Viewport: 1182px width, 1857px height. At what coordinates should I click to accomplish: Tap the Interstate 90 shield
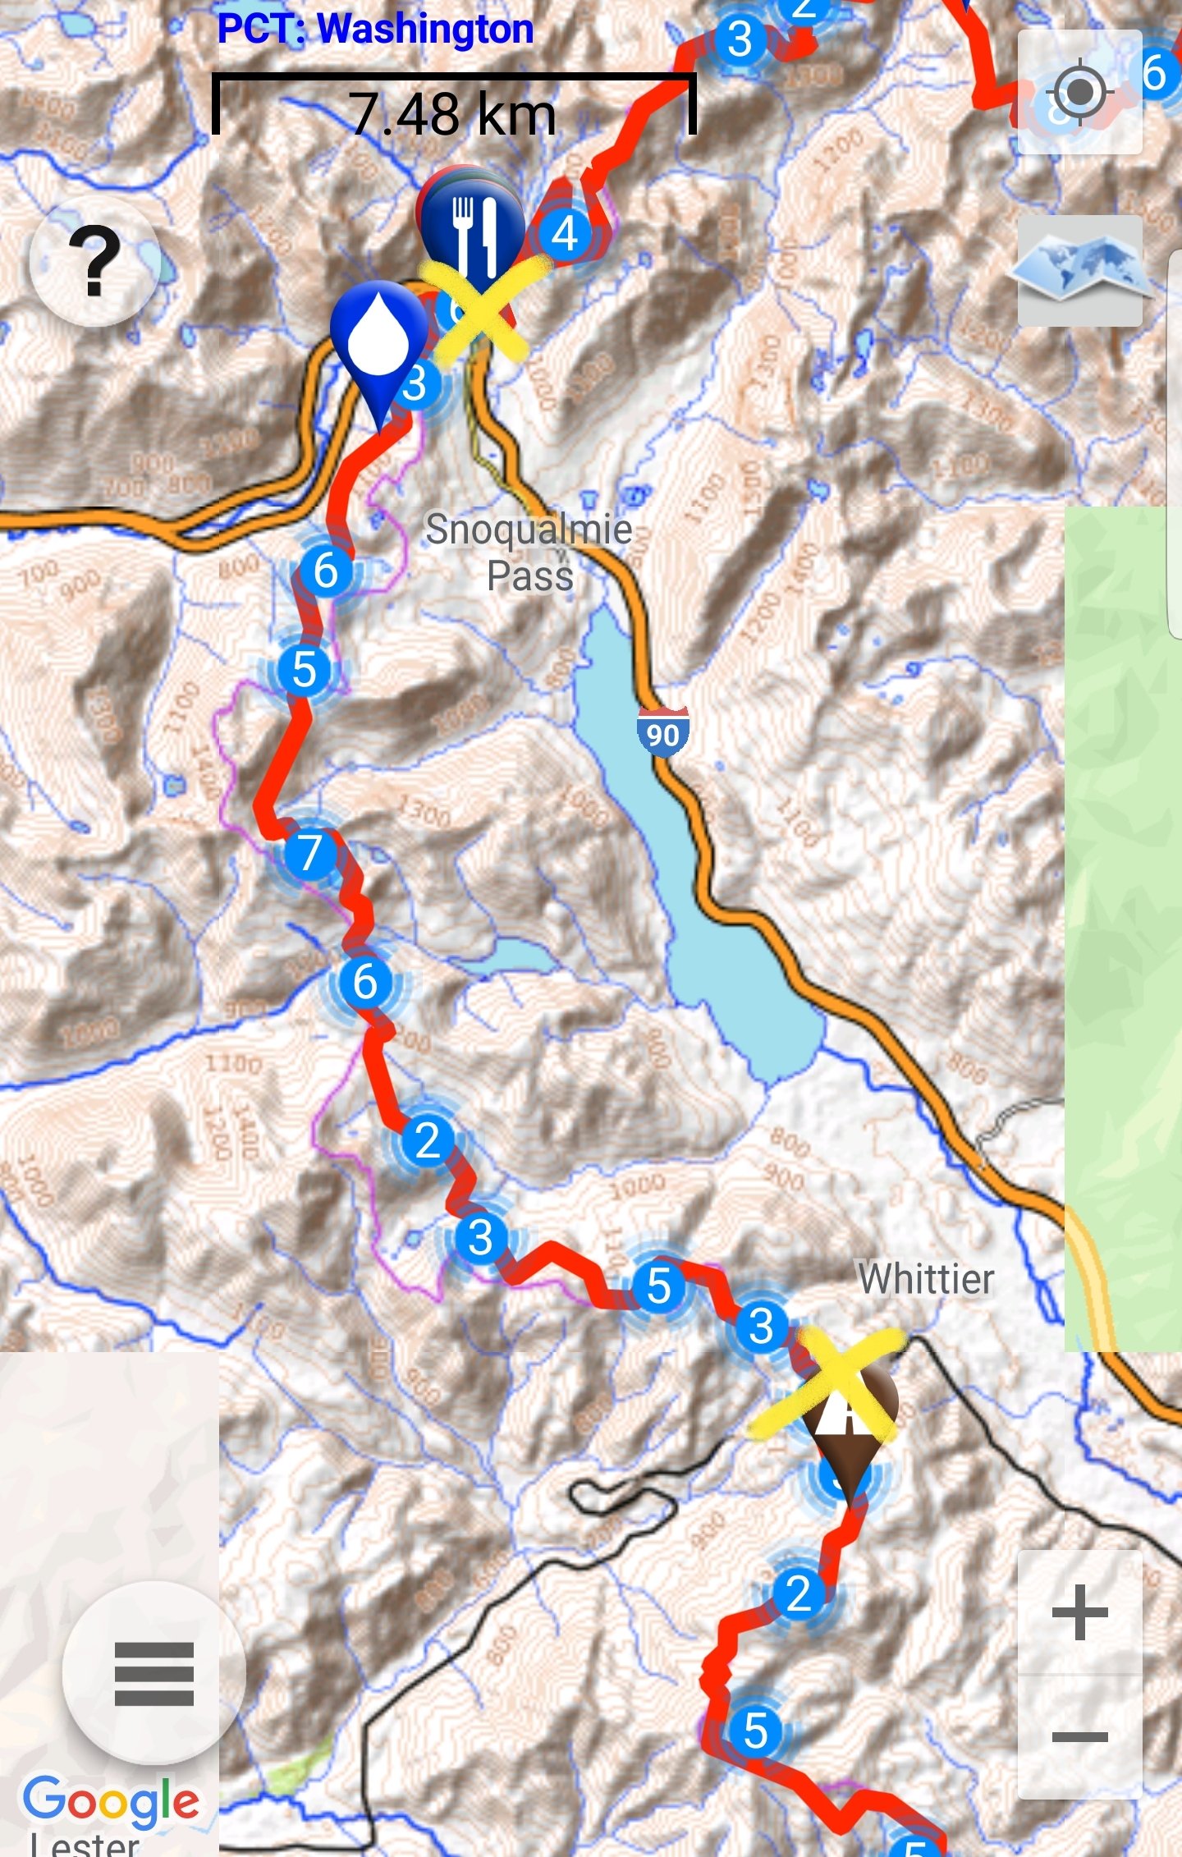[x=662, y=731]
